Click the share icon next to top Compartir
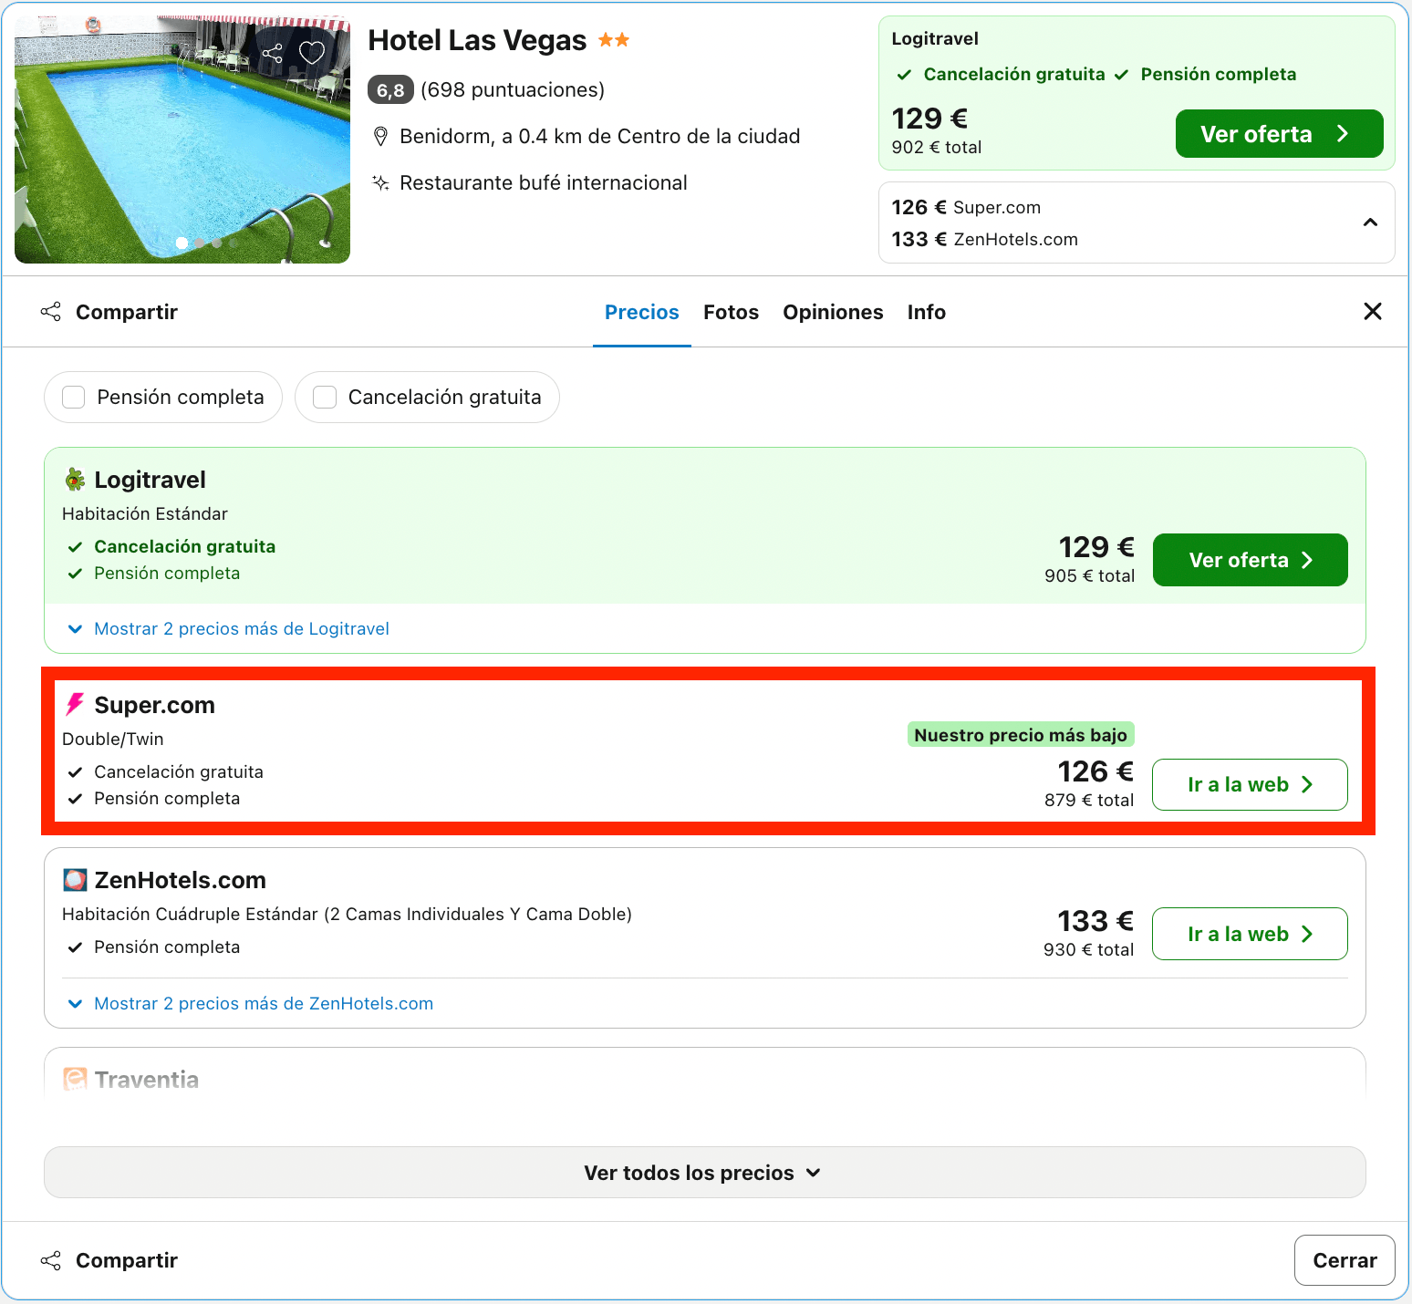 tap(51, 312)
